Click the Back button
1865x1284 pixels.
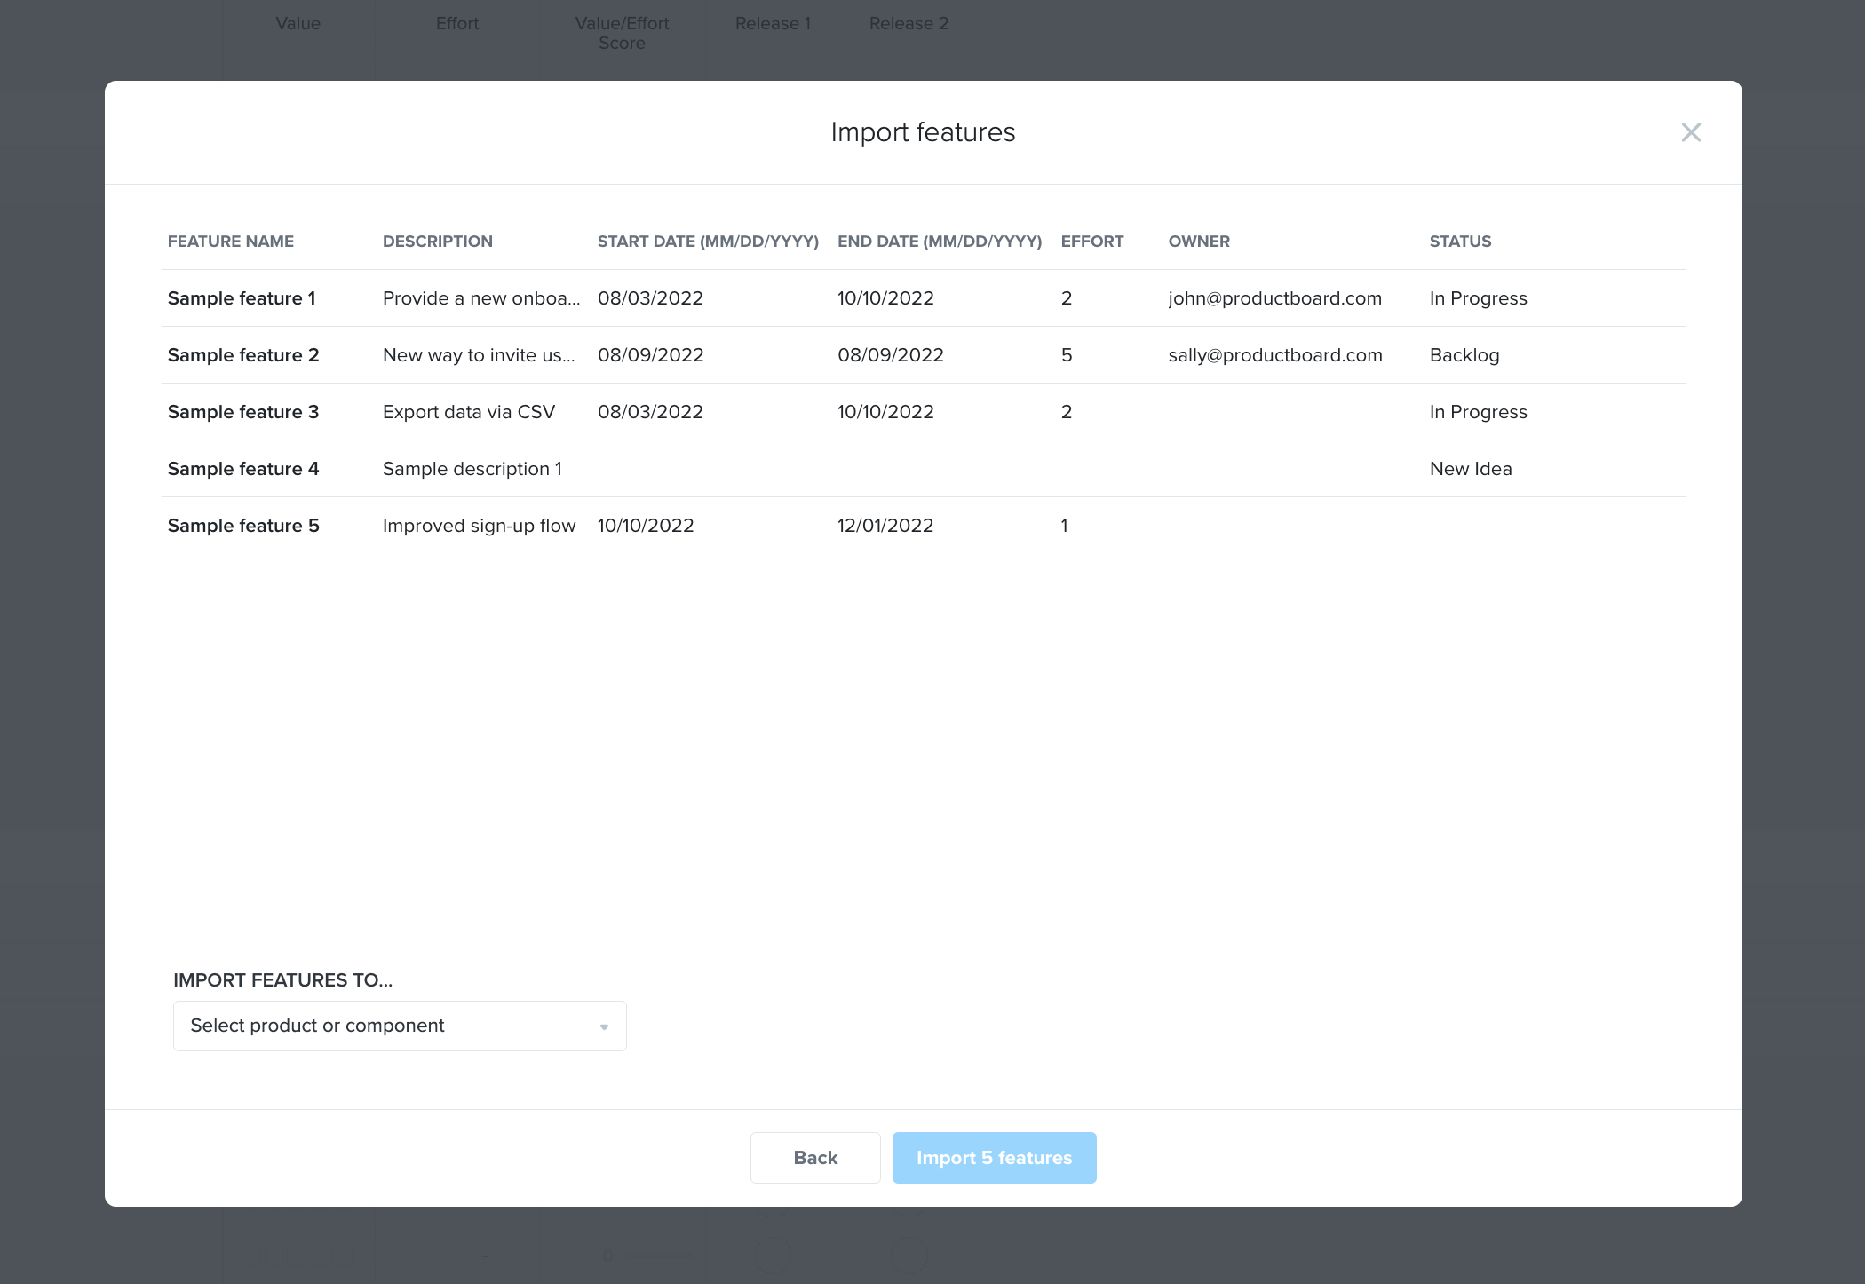815,1158
